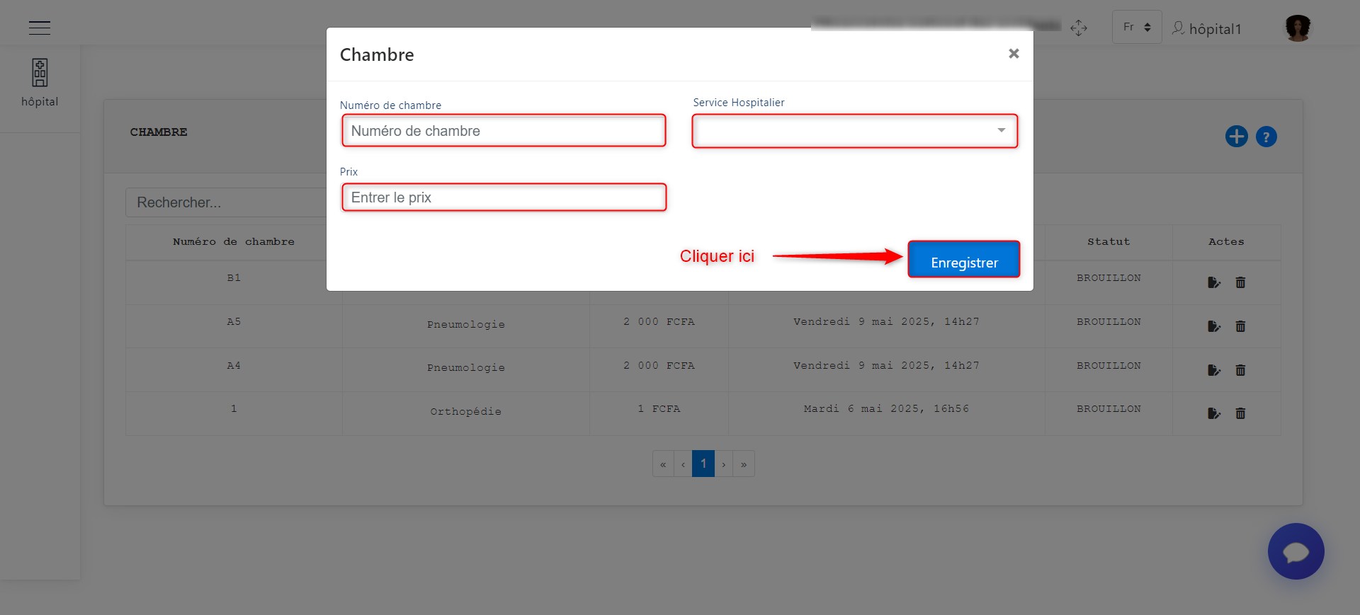Toggle the fullscreen arrows icon
1360x615 pixels.
[1078, 28]
